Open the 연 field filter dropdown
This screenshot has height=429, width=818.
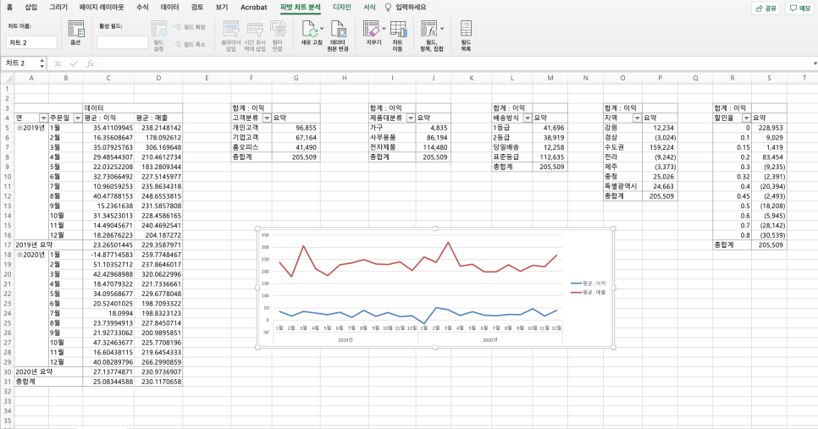pos(43,118)
